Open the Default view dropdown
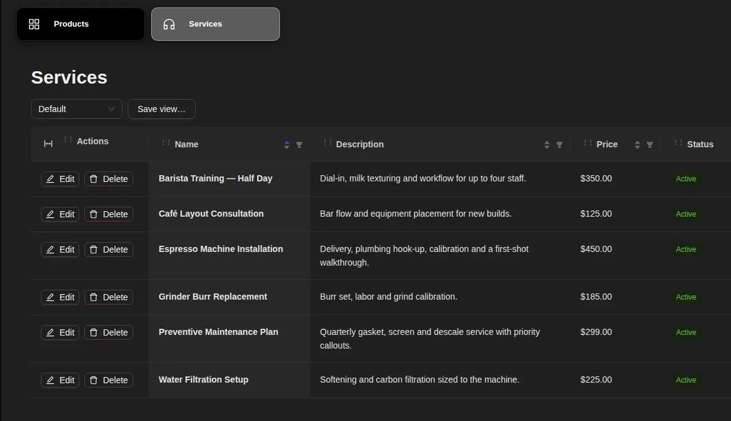This screenshot has width=731, height=421. [76, 109]
